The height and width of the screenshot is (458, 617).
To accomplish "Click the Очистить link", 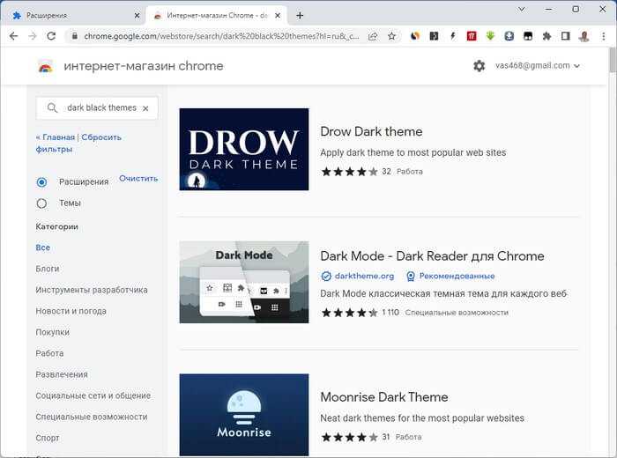I will [x=138, y=178].
